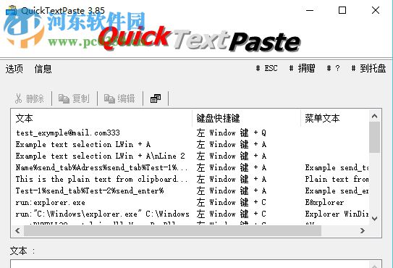Click the list's vertical scroll down arrow
393x268 pixels.
(375, 218)
